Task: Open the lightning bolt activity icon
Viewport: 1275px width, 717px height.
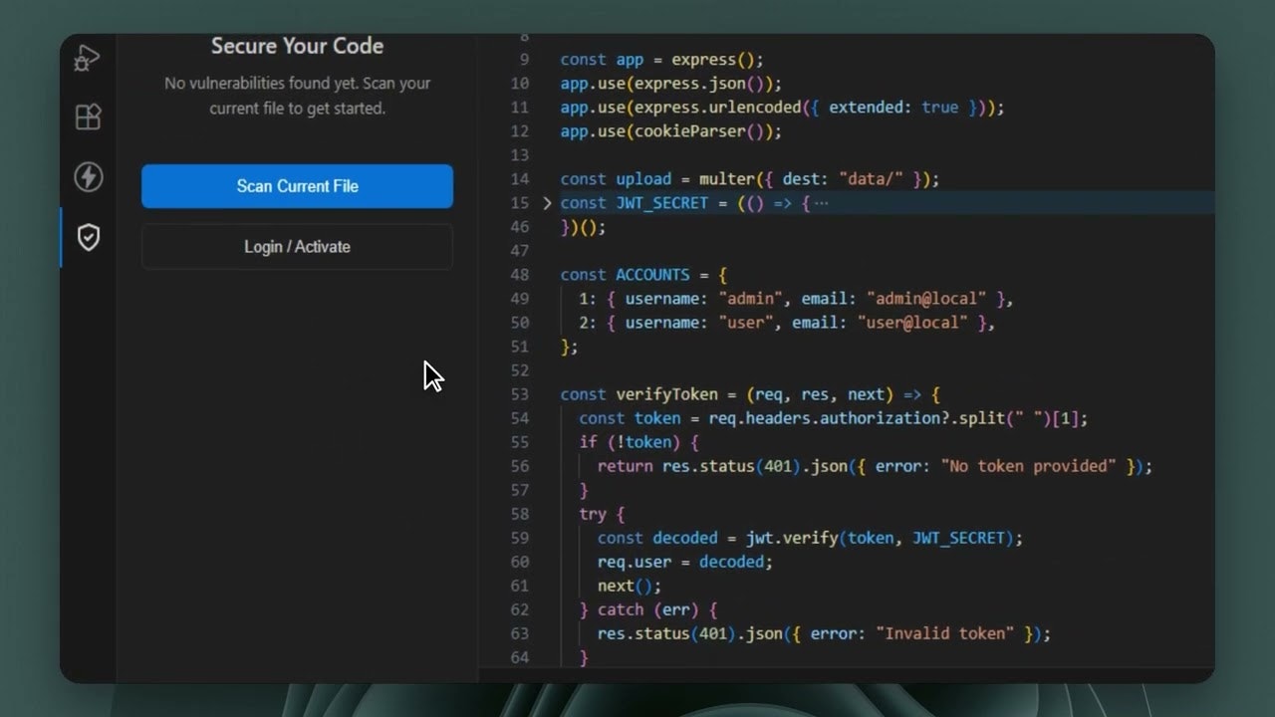Action: tap(88, 177)
